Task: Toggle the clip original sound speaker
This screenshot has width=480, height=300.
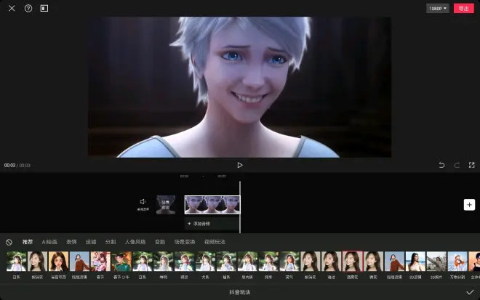Action: [x=143, y=203]
